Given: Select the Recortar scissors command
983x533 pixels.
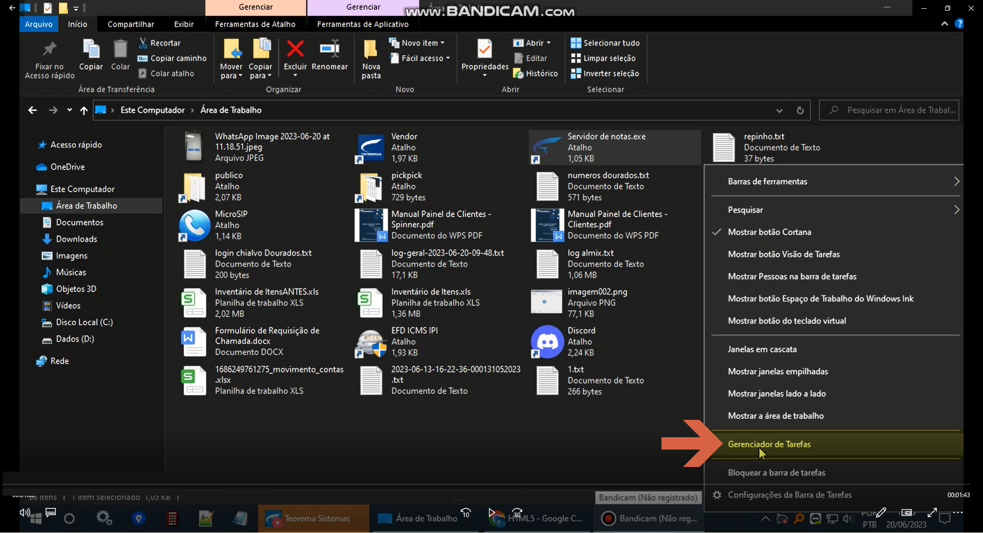Looking at the screenshot, I should [x=160, y=43].
